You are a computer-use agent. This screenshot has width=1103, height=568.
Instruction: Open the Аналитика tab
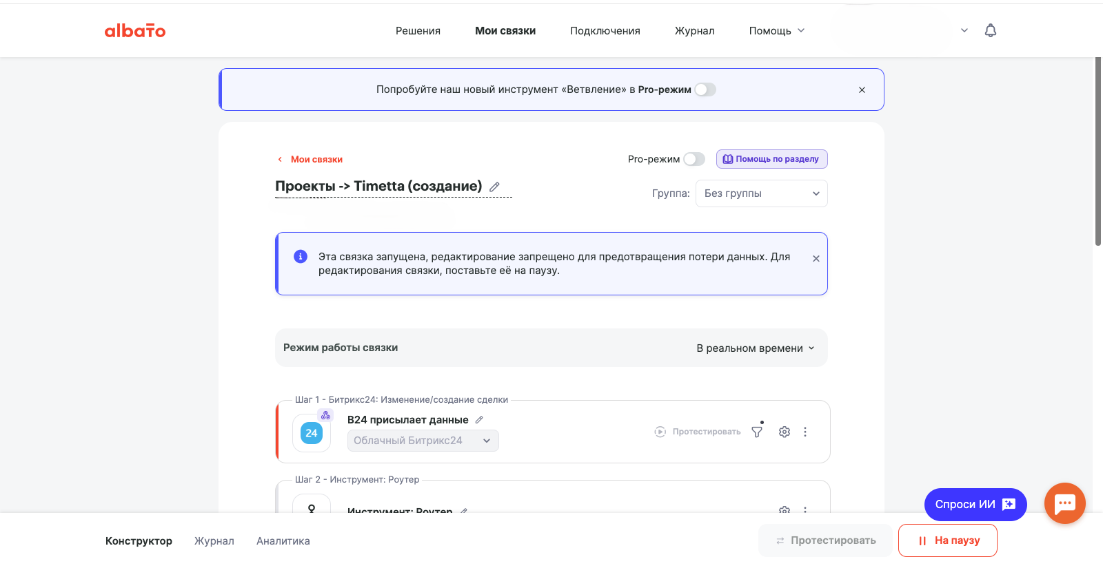283,541
